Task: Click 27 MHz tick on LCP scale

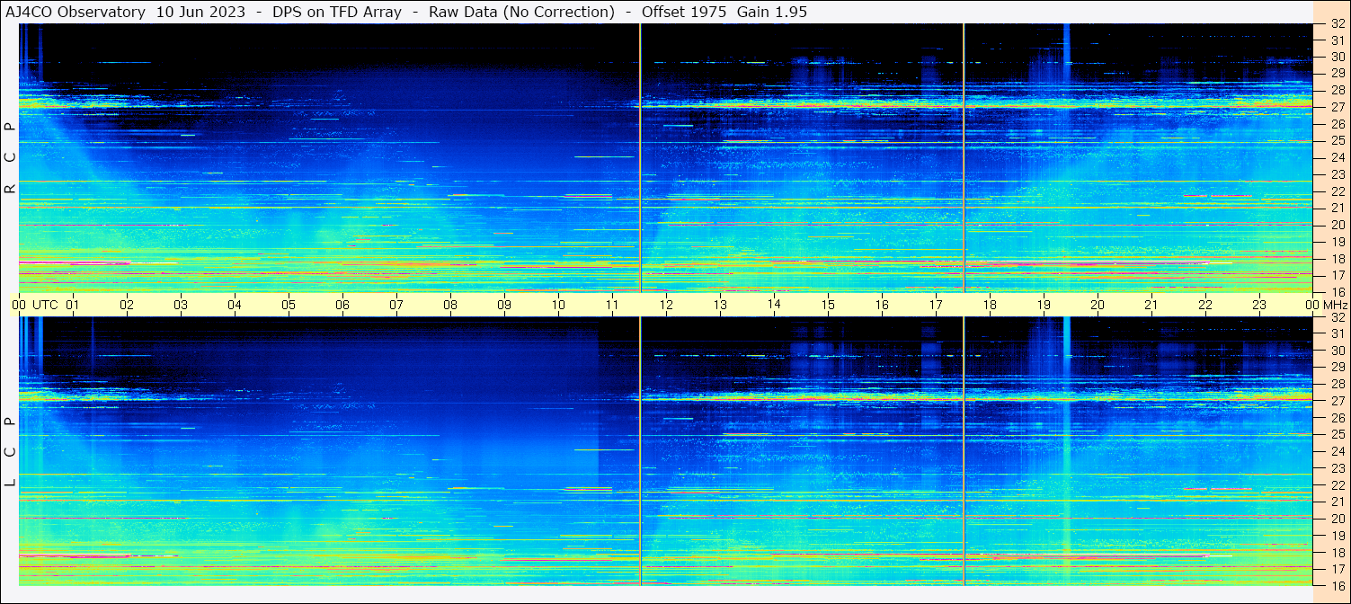Action: click(x=1337, y=401)
